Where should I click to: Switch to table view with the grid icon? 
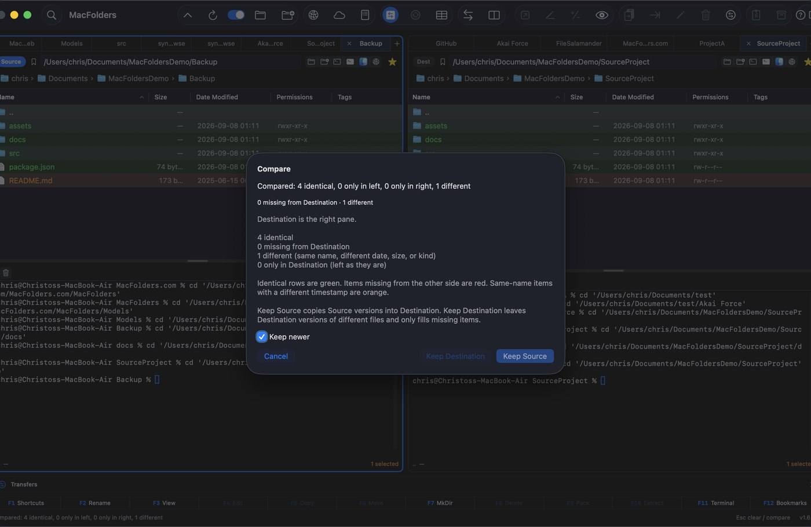pyautogui.click(x=441, y=15)
